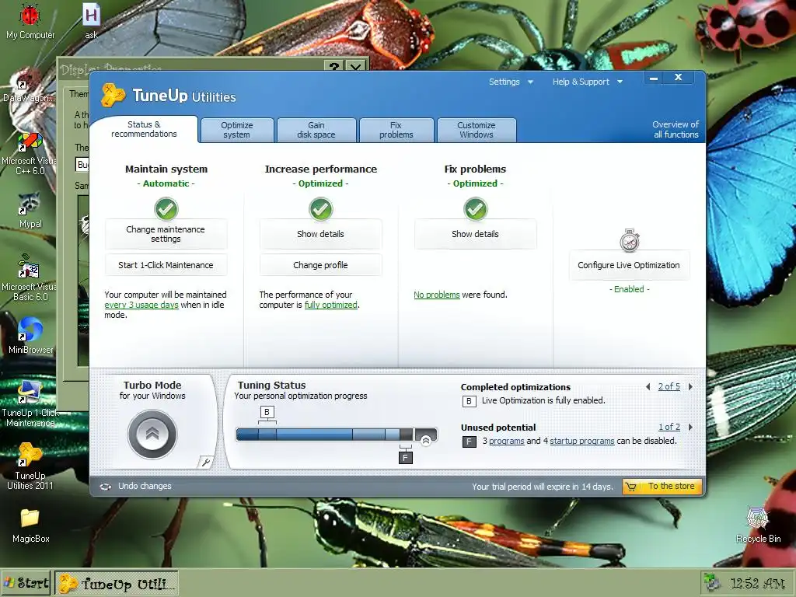Click the 'startup programs' link
The width and height of the screenshot is (796, 597).
(x=582, y=442)
